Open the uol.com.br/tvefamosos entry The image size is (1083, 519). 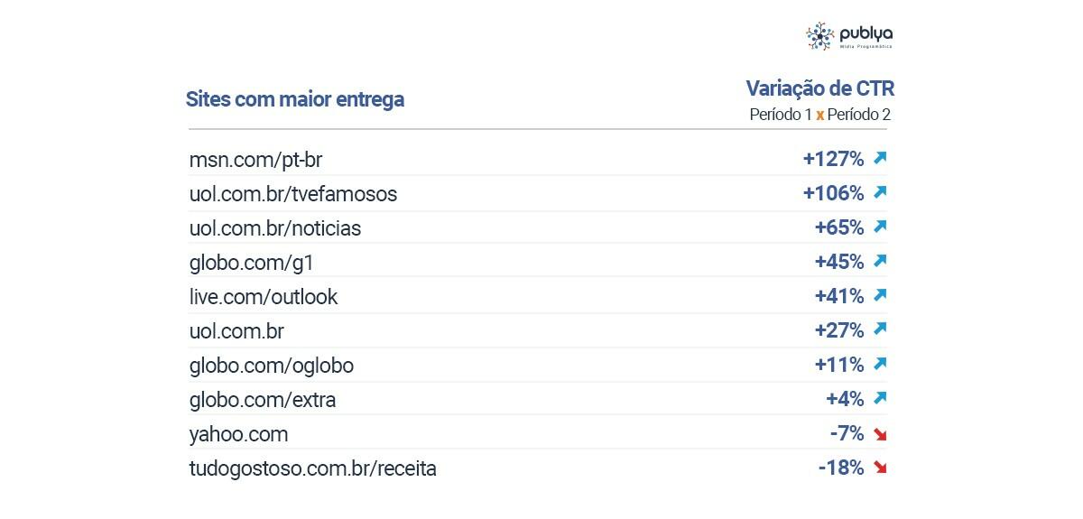pos(292,194)
